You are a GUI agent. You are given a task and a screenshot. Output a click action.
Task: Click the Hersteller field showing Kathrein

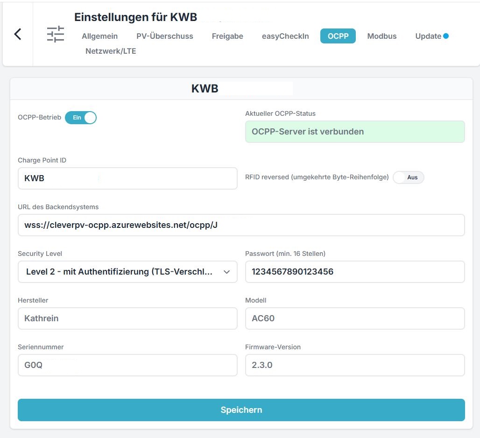tap(127, 318)
